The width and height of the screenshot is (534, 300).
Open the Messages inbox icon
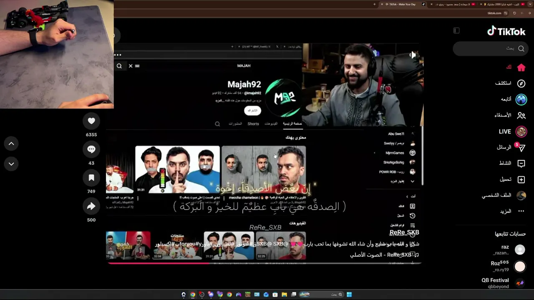pos(521,147)
